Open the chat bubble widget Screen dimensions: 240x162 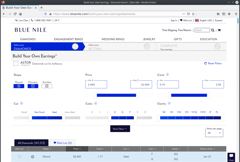231,157
